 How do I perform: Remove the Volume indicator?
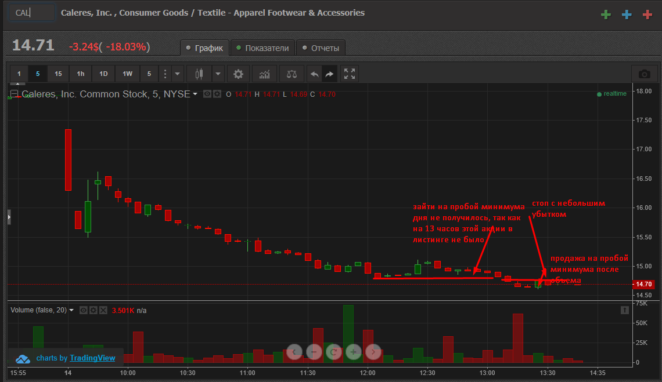pyautogui.click(x=103, y=310)
